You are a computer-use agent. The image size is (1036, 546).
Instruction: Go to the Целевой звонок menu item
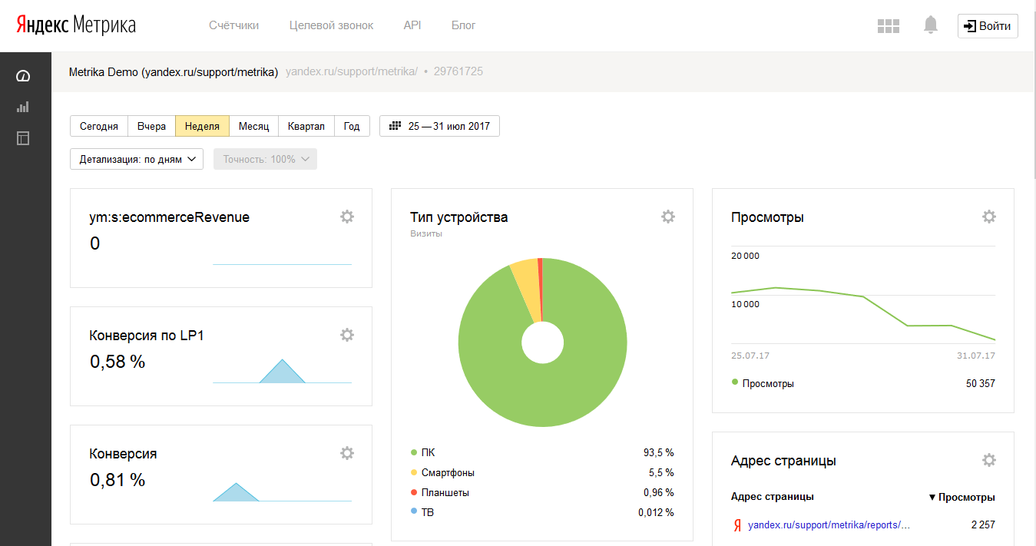(x=331, y=25)
